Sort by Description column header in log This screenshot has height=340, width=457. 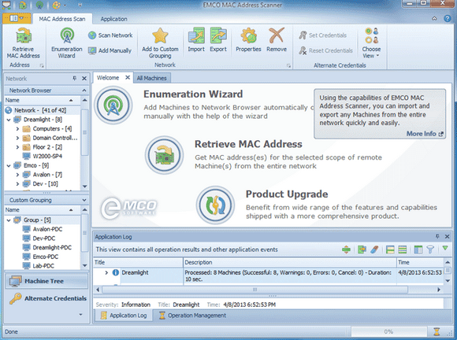[290, 262]
